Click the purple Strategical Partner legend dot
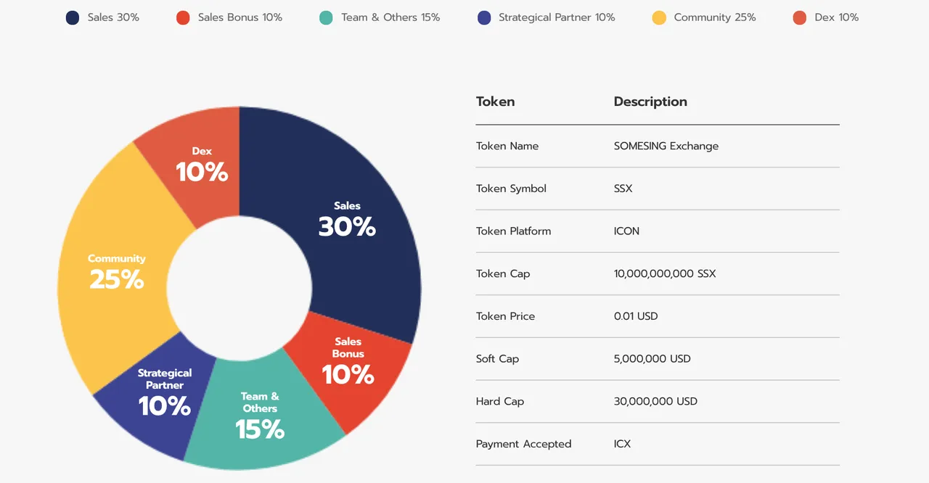Screen dimensions: 929x483 (x=484, y=17)
